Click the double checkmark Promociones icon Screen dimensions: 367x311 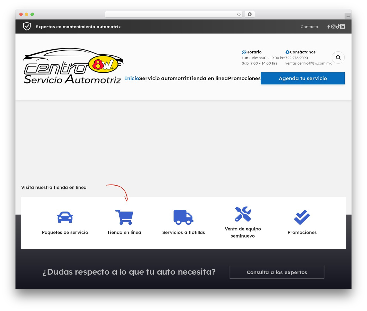click(x=302, y=217)
